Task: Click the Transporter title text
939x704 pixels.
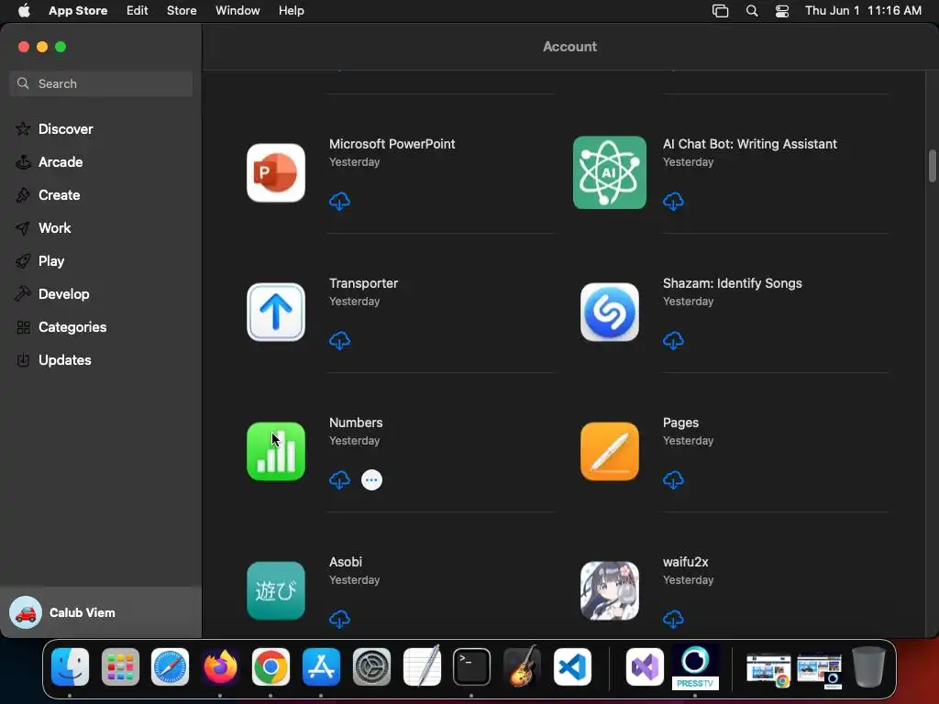Action: tap(363, 283)
